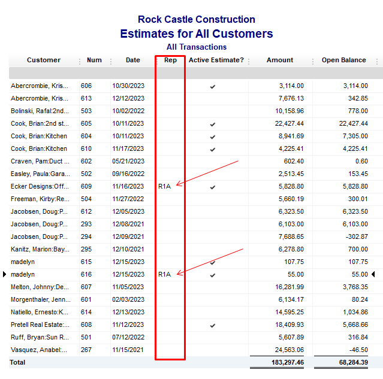The image size is (383, 379).
Task: Select customer Melton, Johnny:De...
Action: [40, 287]
